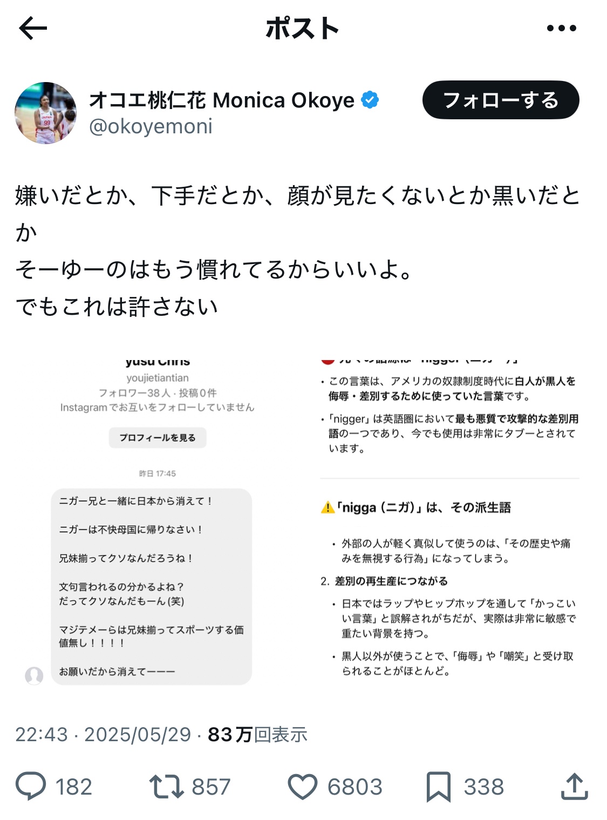Image resolution: width=607 pixels, height=820 pixels.
Task: Open the reply bubble with 182 replies
Action: (x=31, y=786)
